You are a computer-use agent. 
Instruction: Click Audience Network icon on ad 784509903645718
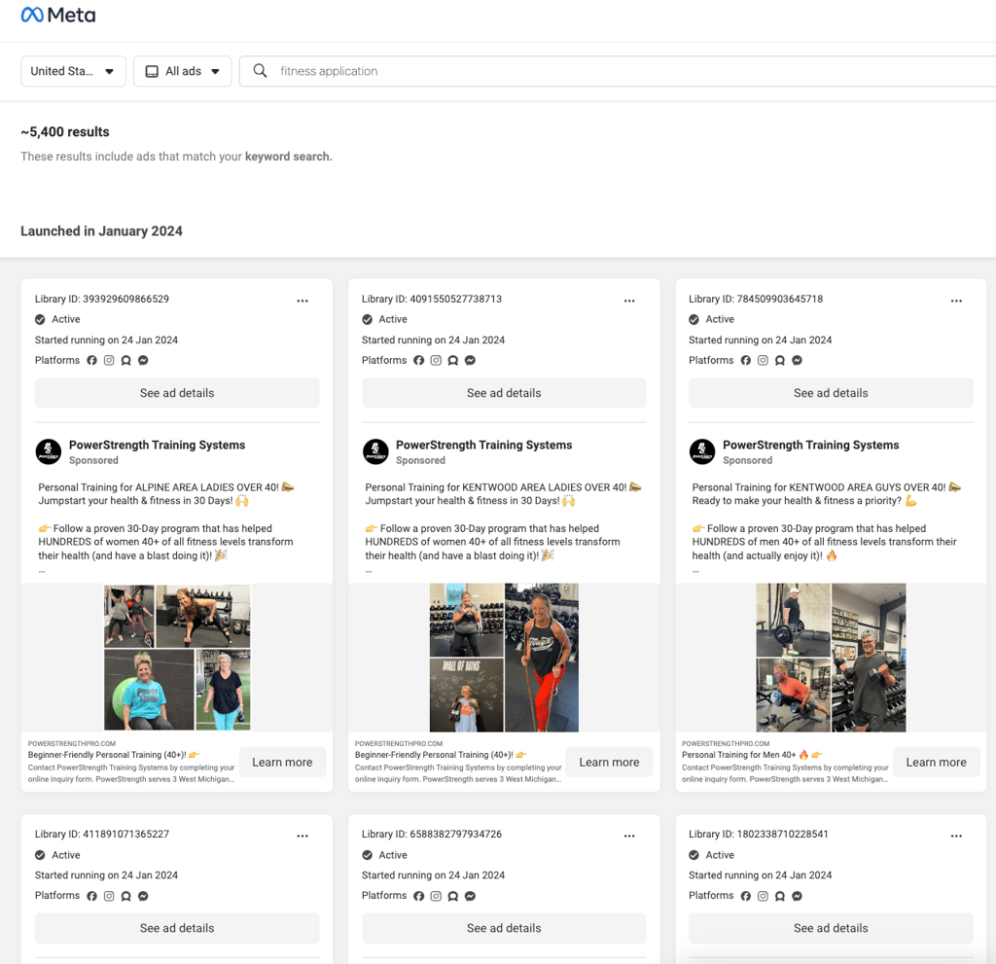pos(780,360)
